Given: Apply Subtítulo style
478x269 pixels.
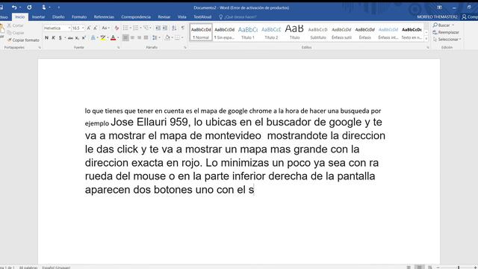Looking at the screenshot, I should pyautogui.click(x=318, y=32).
